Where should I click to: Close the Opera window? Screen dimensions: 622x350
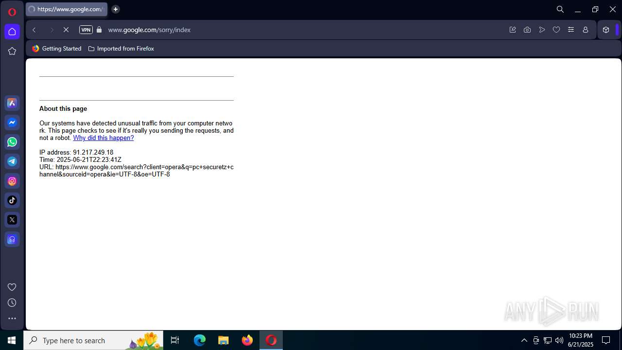(x=613, y=9)
